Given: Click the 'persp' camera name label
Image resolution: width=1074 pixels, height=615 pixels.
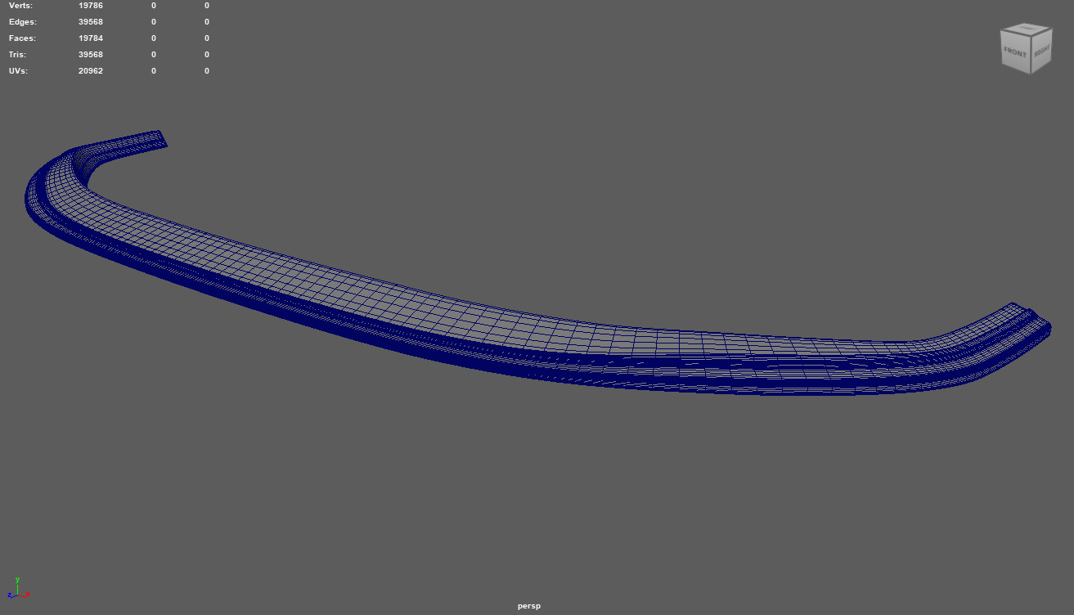Looking at the screenshot, I should [529, 606].
